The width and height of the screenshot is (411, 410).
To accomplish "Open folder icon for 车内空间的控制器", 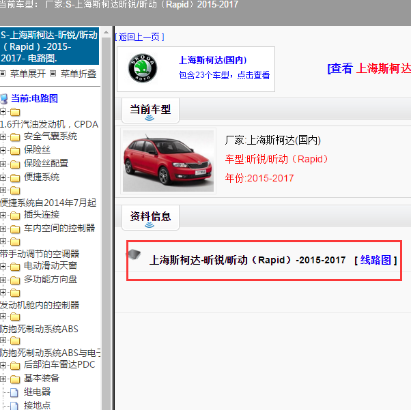I will point(15,229).
